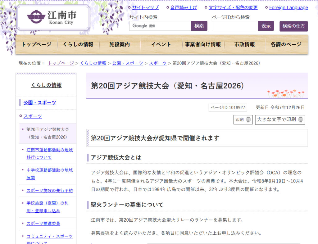
Task: Open 音声読み上げ read-aloud link
Action: [184, 7]
